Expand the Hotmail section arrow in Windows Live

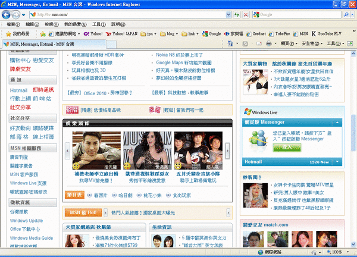tap(337, 162)
